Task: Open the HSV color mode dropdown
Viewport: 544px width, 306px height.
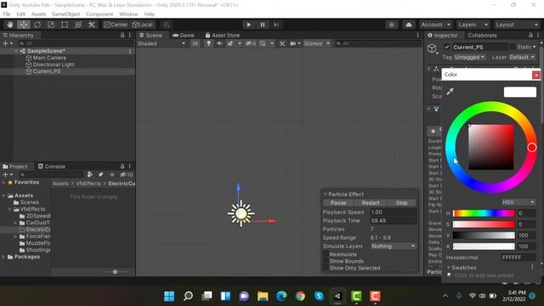Action: click(x=518, y=202)
